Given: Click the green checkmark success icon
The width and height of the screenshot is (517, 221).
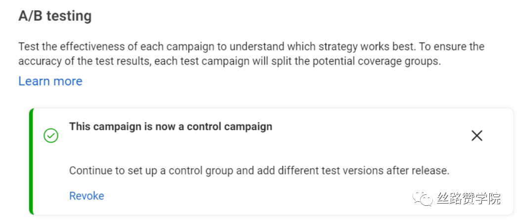Looking at the screenshot, I should [x=51, y=136].
